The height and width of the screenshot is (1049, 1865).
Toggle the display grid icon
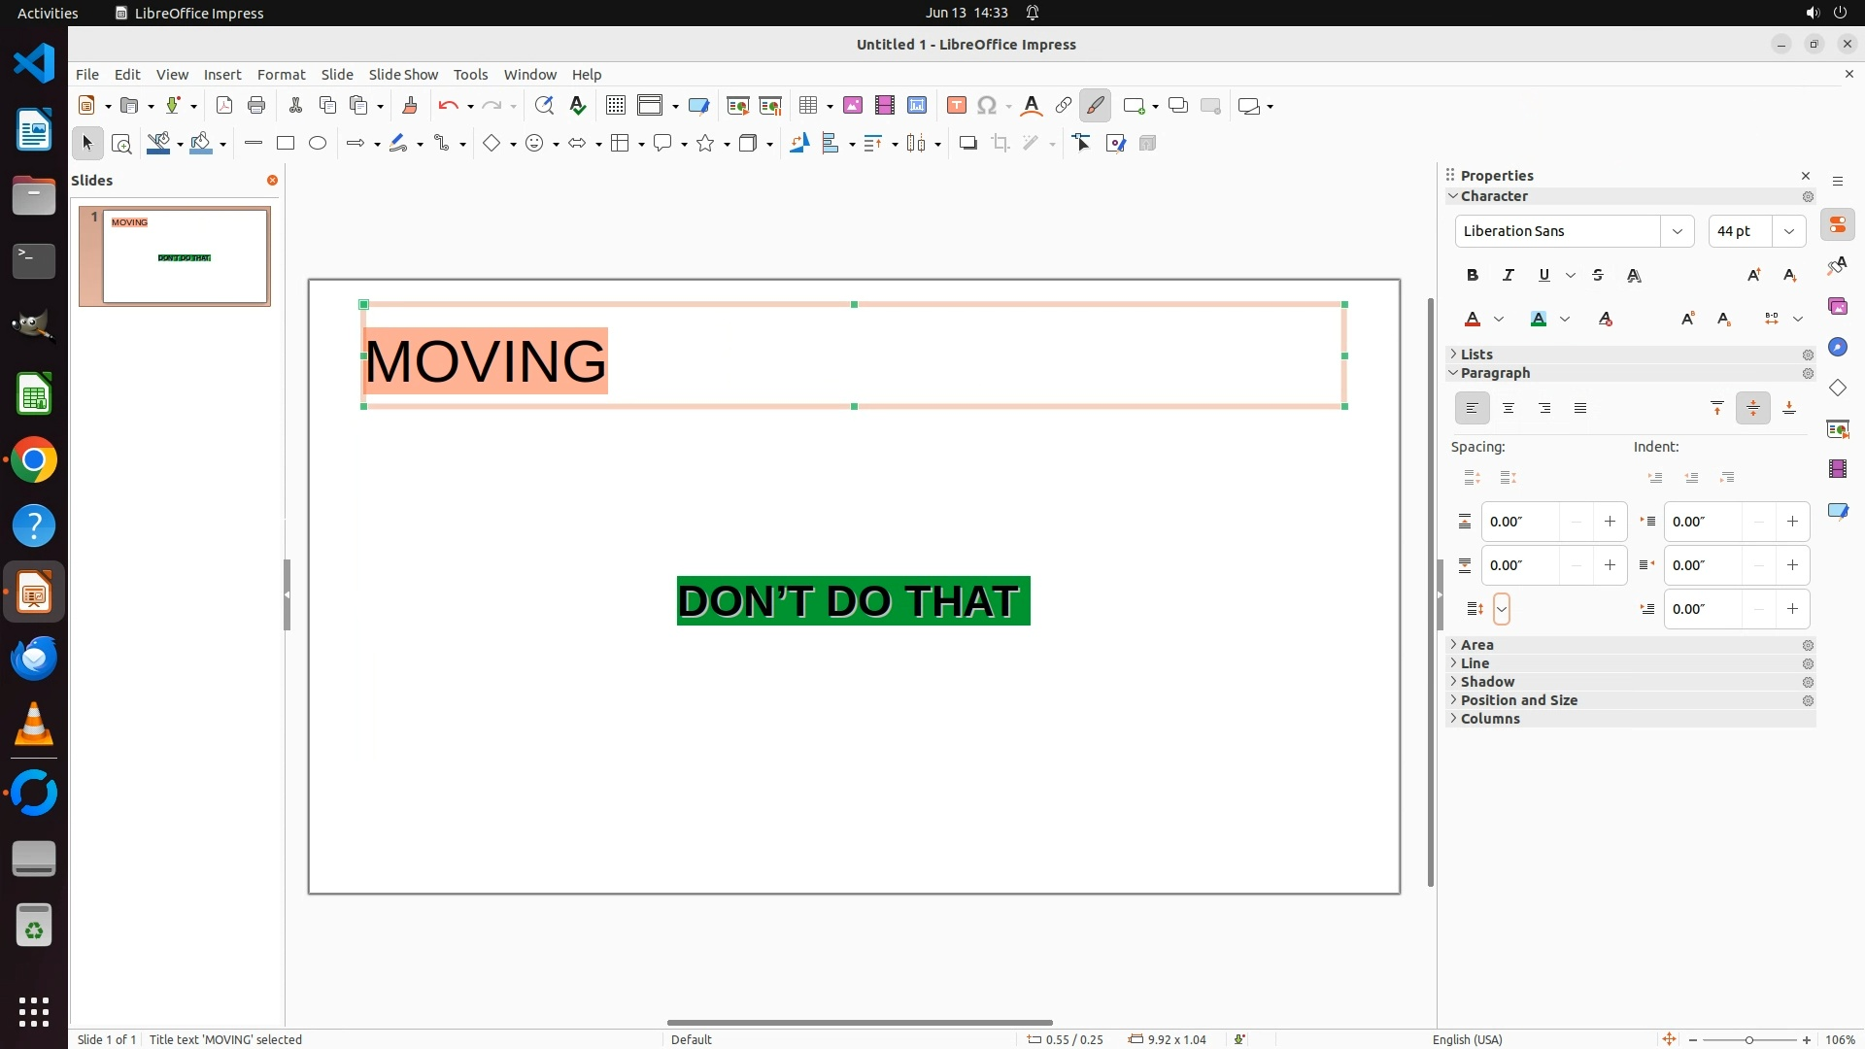616,106
